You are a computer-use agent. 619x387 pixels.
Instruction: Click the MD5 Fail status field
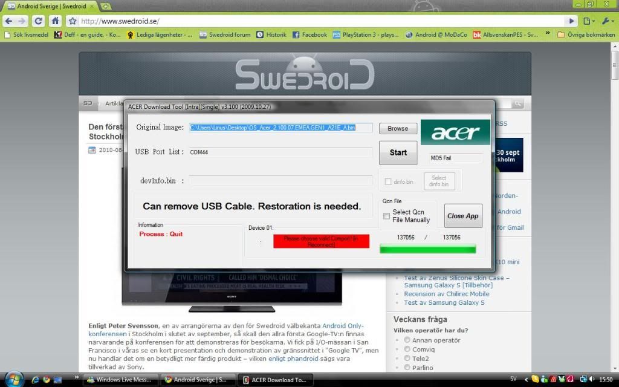(x=456, y=158)
